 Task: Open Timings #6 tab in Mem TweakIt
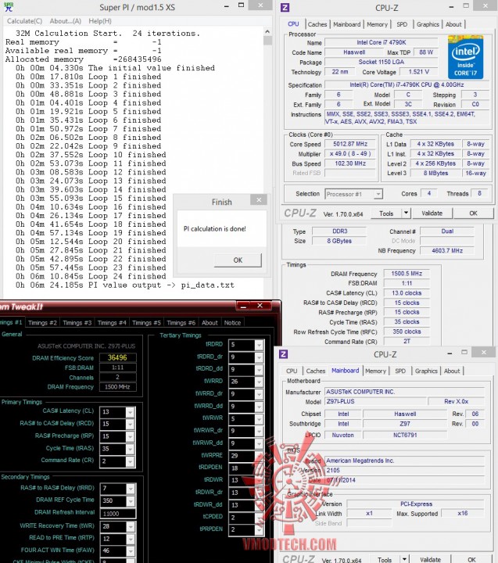181,323
